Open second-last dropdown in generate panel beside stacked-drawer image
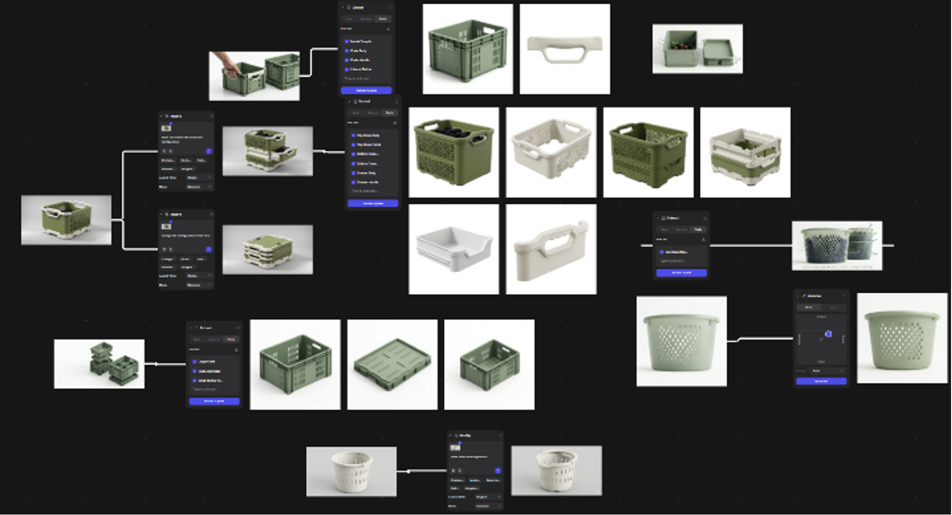This screenshot has width=952, height=515. tap(199, 178)
